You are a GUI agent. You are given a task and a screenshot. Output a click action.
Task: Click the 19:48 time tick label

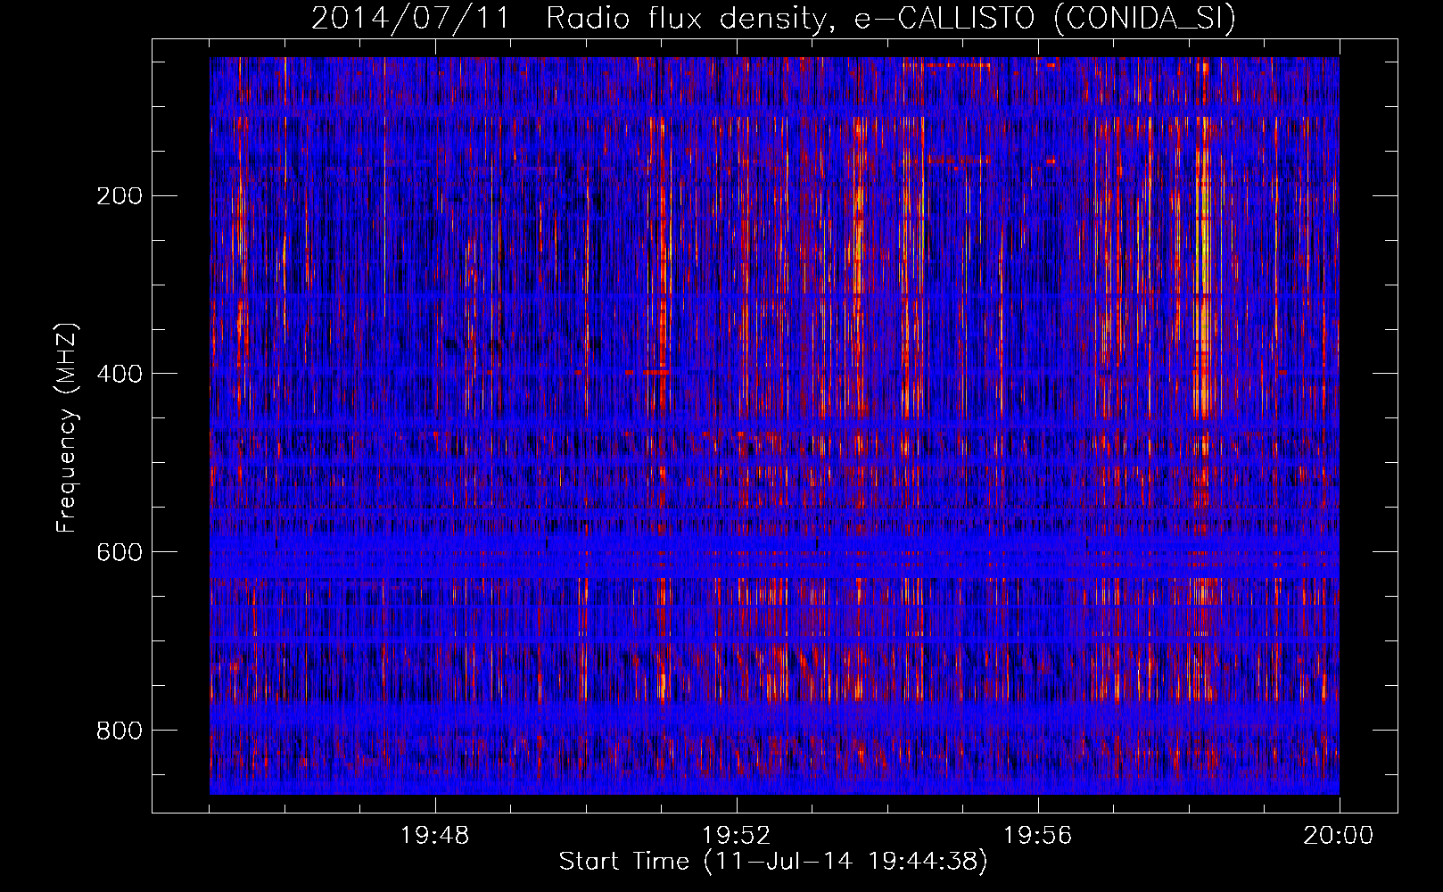point(434,836)
